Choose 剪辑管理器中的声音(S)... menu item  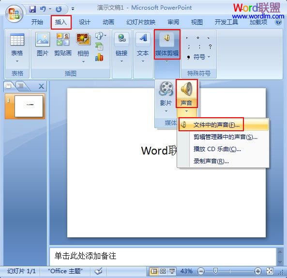tap(223, 137)
